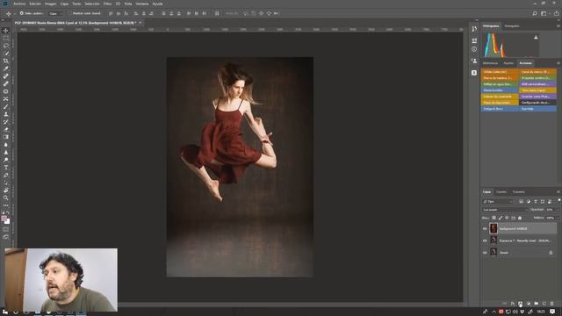The width and height of the screenshot is (562, 316).
Task: Run the Tono sepia (capa) action
Action: click(537, 90)
